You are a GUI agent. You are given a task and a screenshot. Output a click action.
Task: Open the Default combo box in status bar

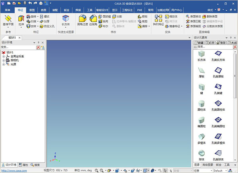[x=220, y=171]
